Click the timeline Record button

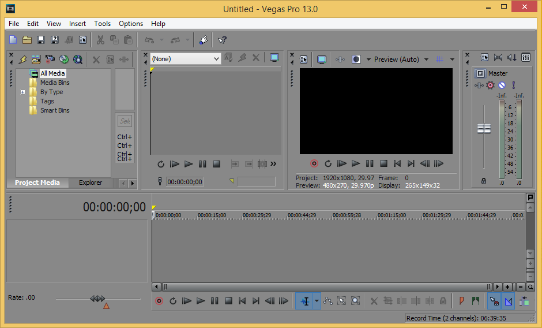[x=159, y=301]
